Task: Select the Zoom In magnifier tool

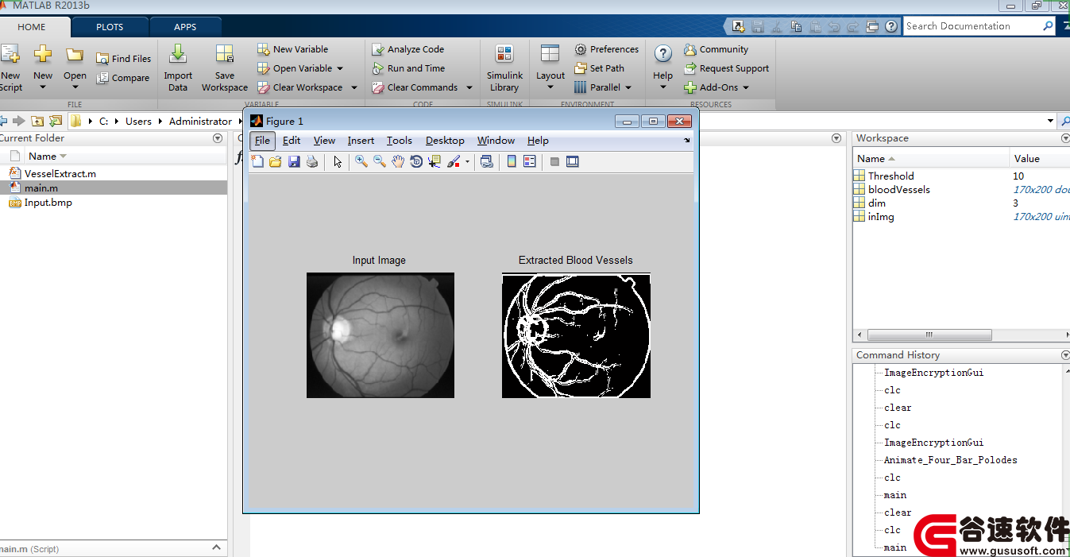Action: (x=361, y=161)
